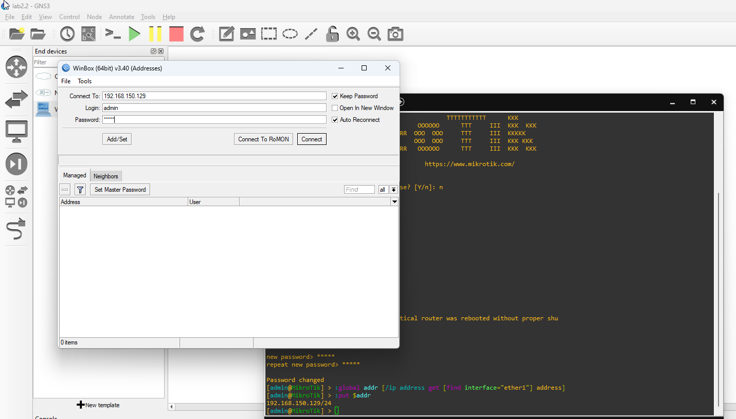Screen dimensions: 736x419
Task: Browse switches in device sidebar
Action: pos(16,100)
